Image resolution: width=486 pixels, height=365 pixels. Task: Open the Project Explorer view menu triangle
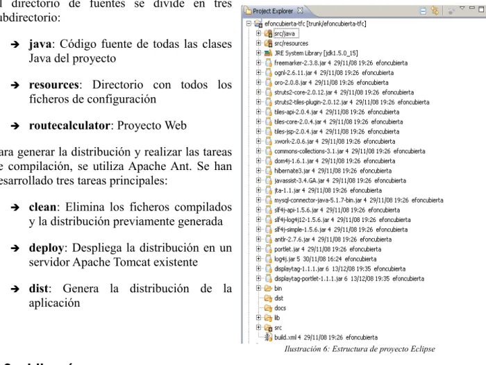coord(462,8)
